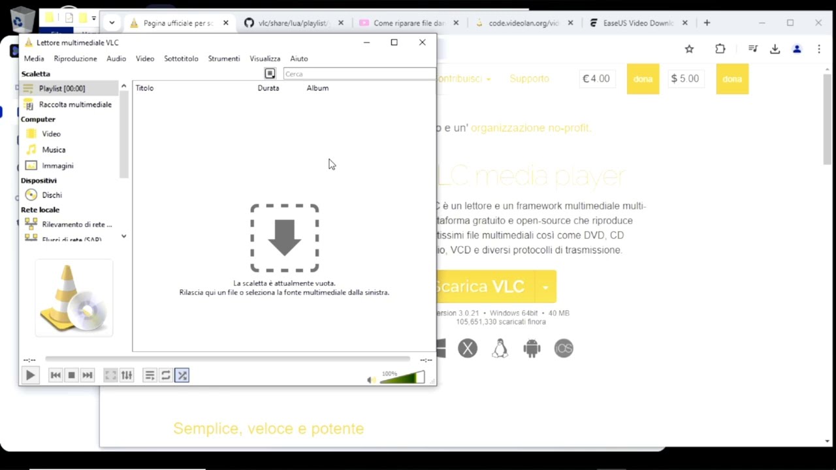The image size is (836, 470).
Task: Open the Riproduzione menu
Action: pos(75,59)
